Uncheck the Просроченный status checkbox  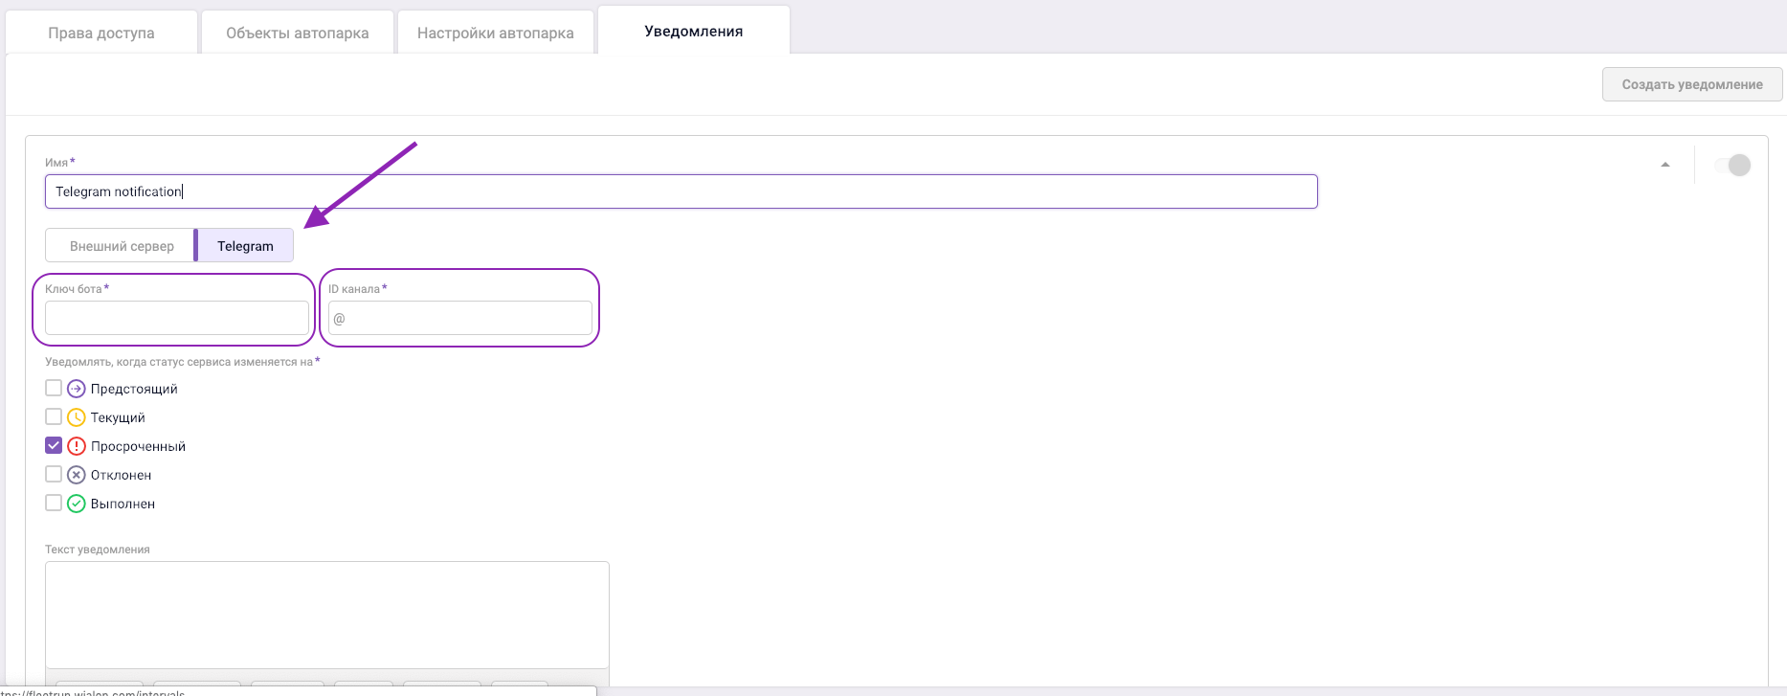(x=54, y=445)
